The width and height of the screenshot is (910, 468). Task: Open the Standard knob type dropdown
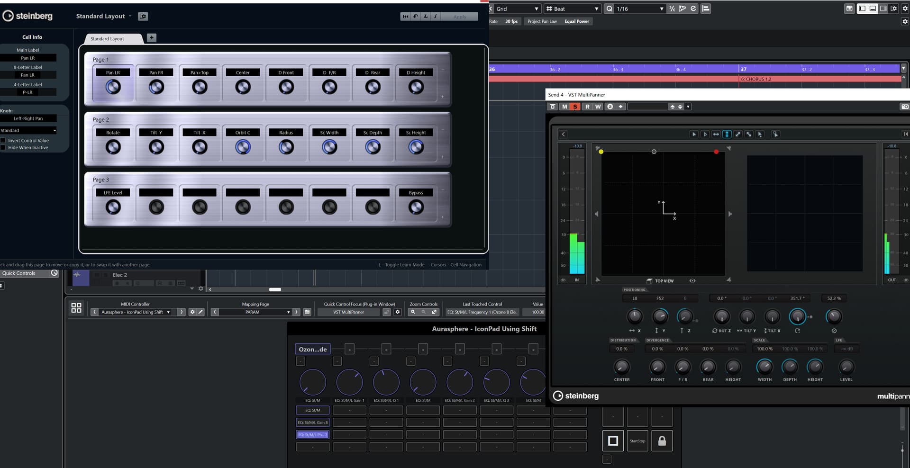tap(28, 130)
